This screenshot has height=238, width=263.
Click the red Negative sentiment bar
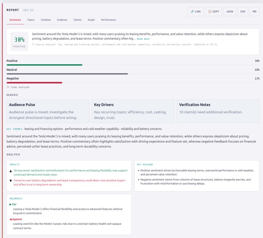(34, 83)
